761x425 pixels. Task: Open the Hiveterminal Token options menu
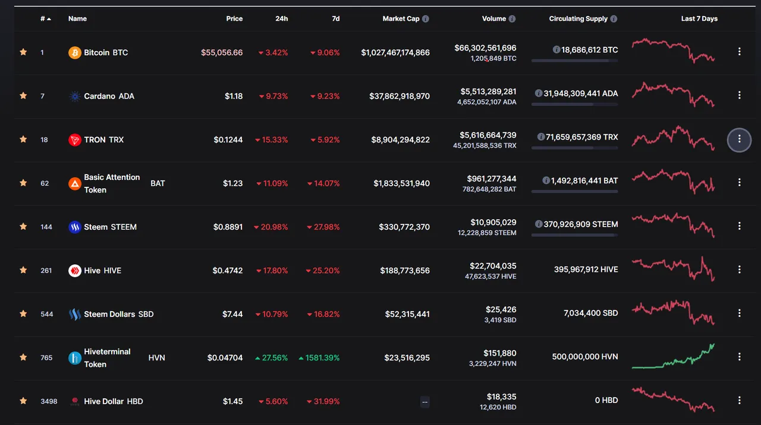pos(740,357)
